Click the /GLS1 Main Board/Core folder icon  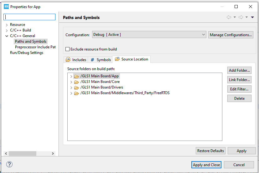pyautogui.click(x=76, y=82)
